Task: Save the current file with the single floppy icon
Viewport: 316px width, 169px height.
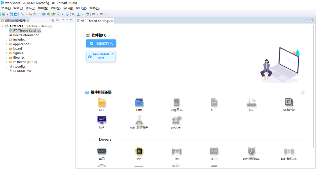Action: (11, 14)
